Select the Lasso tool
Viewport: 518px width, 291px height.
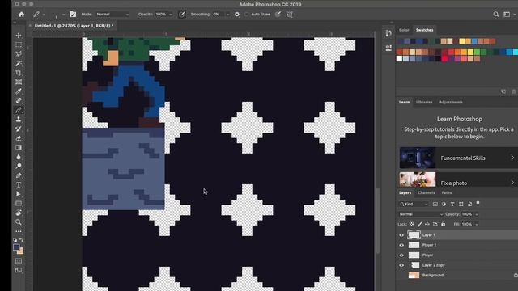[19, 54]
